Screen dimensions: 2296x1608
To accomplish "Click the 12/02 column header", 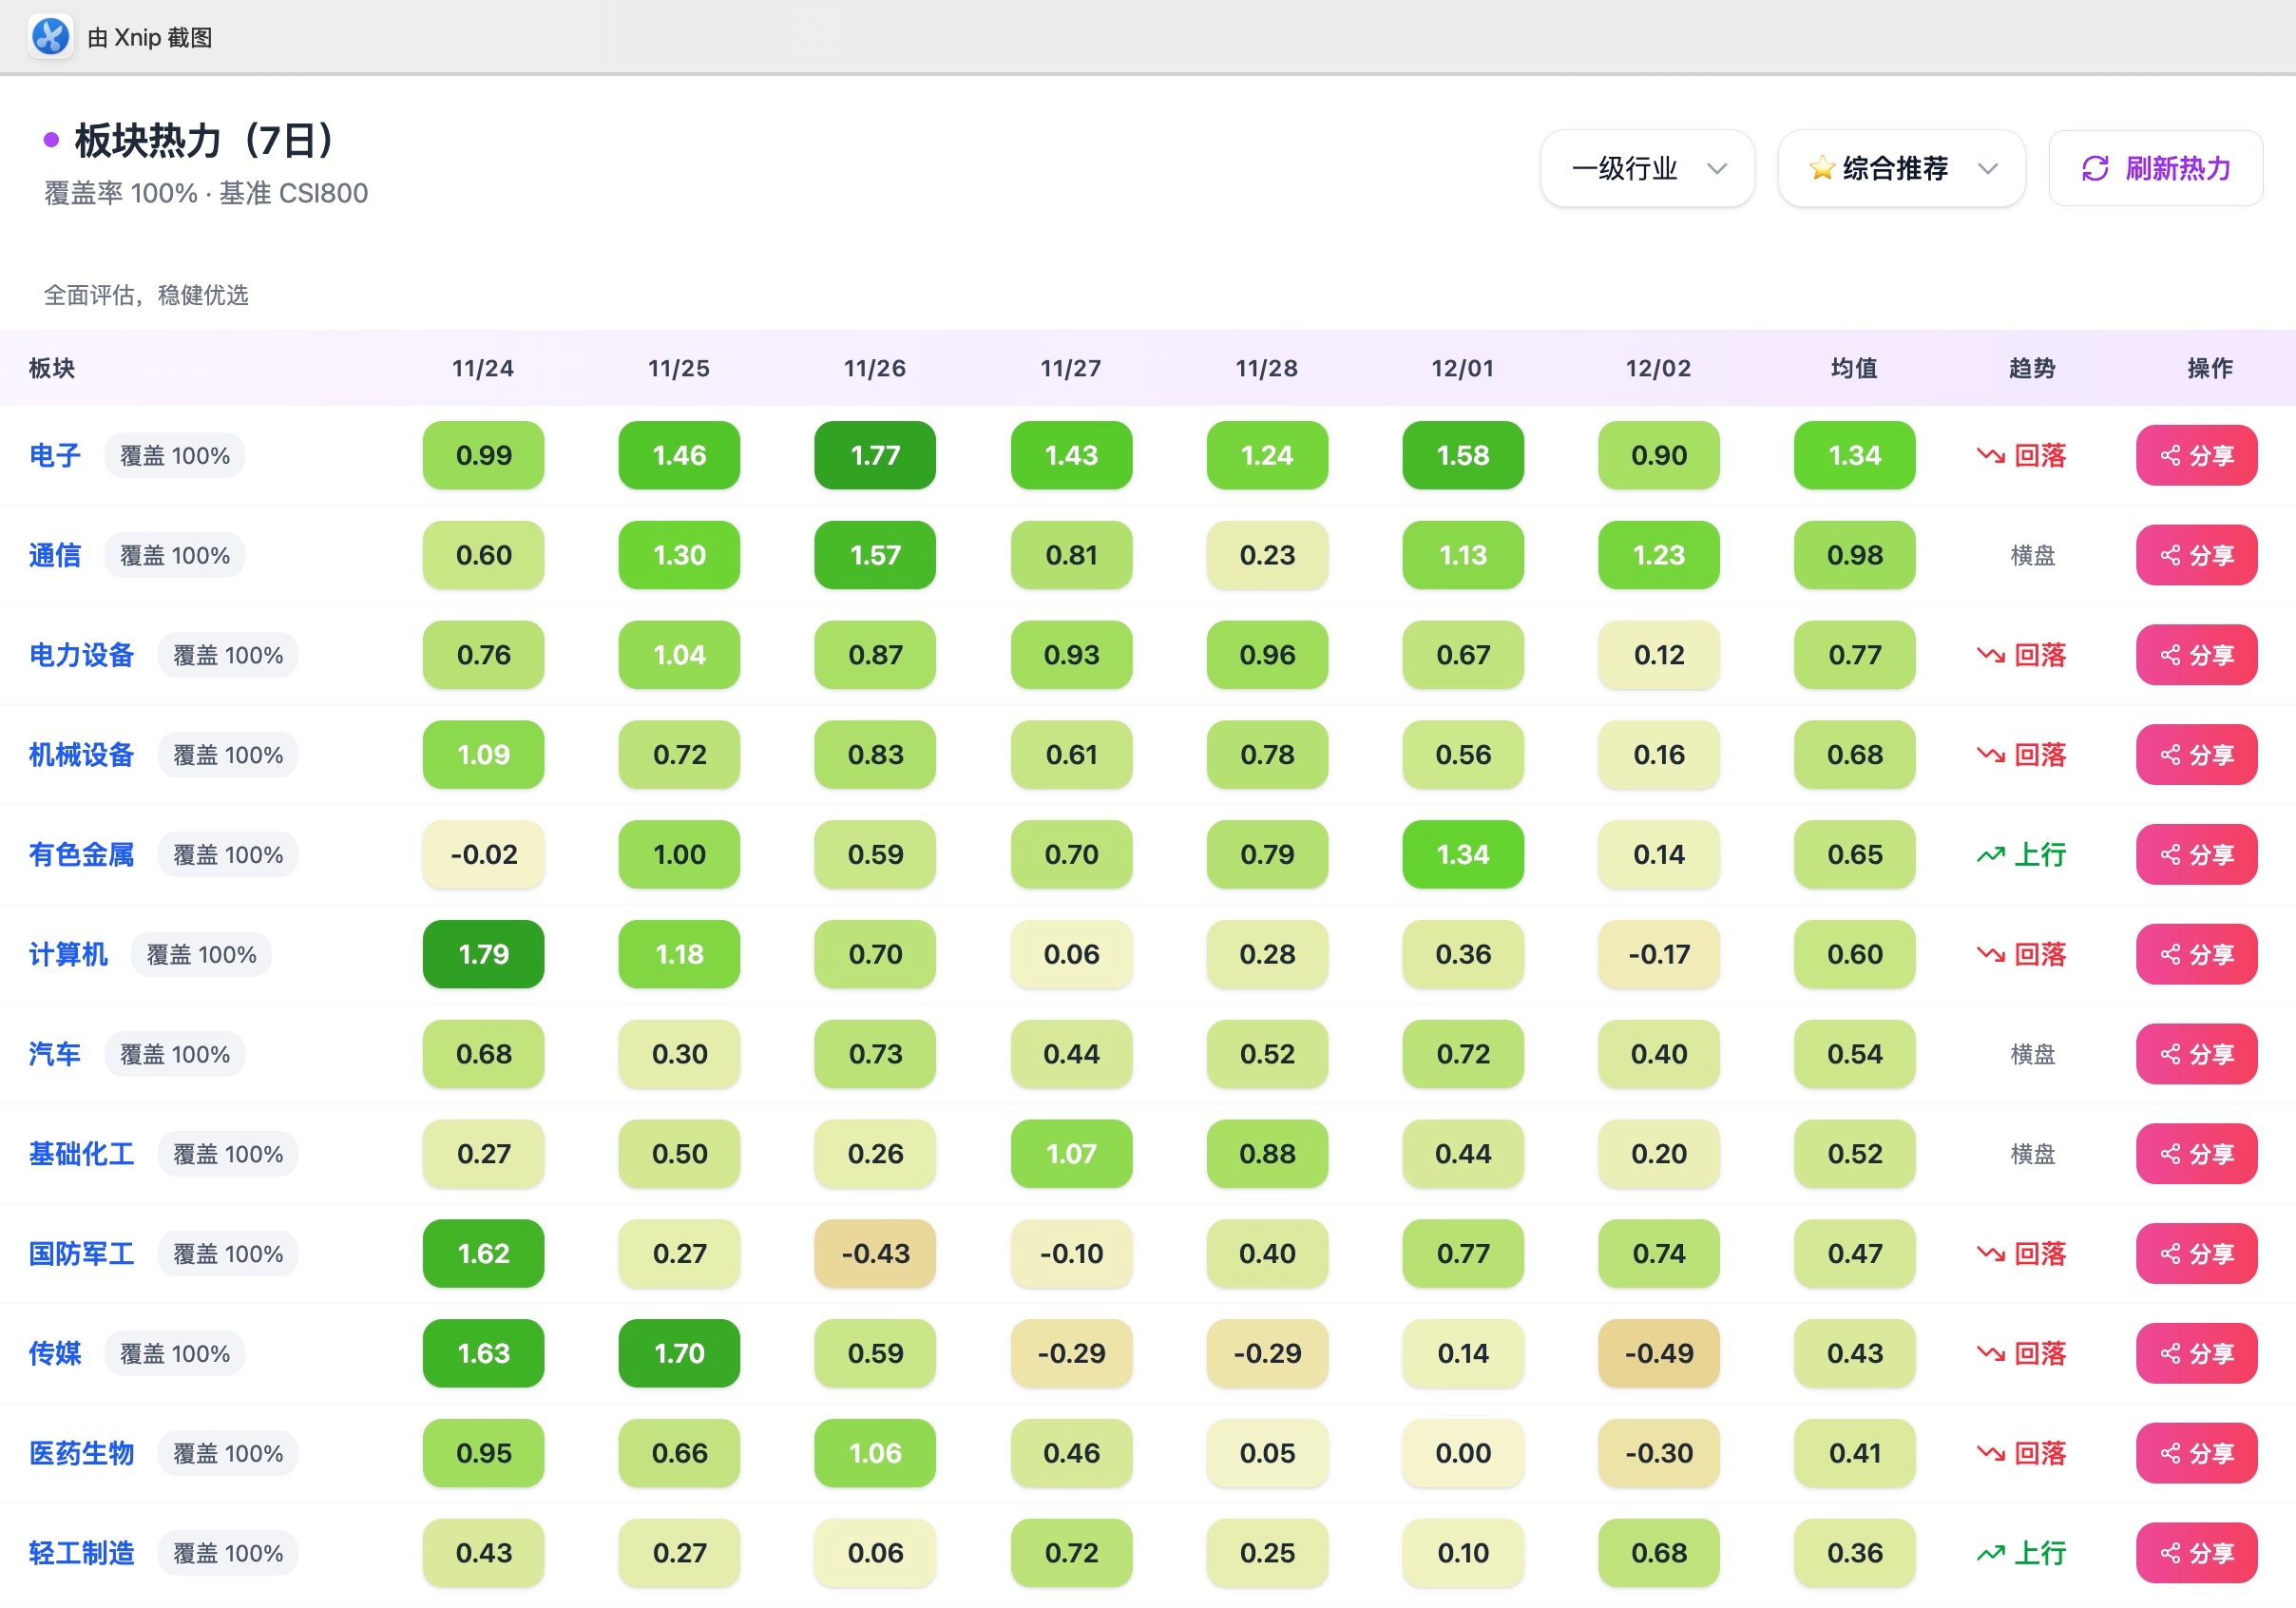I will (1658, 368).
